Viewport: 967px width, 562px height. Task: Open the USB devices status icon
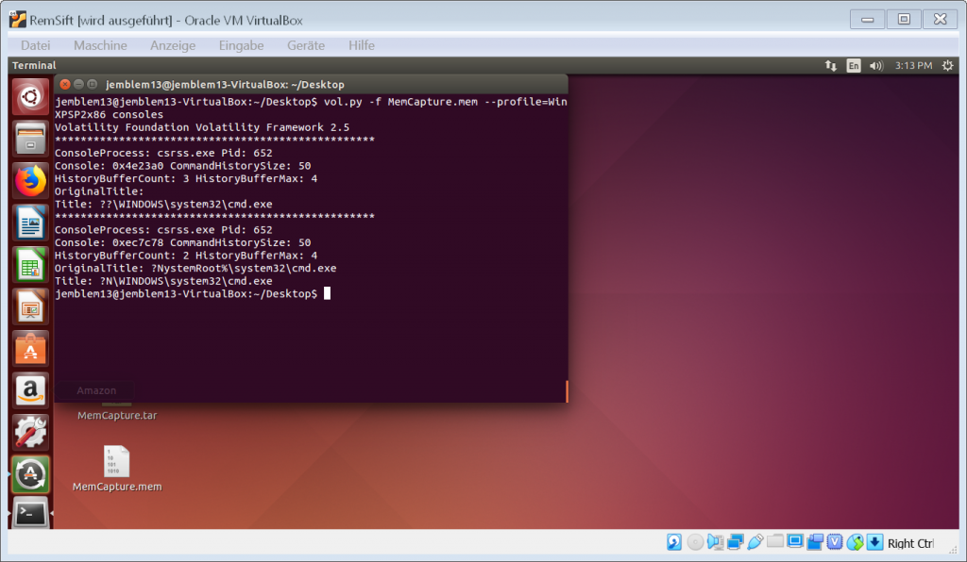pyautogui.click(x=755, y=542)
